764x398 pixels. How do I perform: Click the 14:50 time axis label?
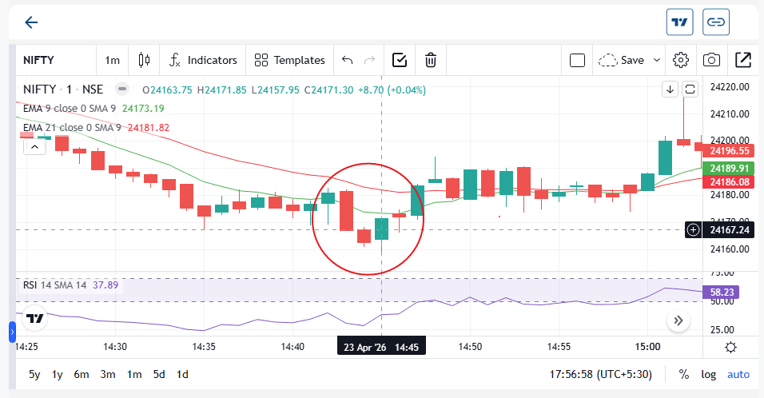[470, 347]
